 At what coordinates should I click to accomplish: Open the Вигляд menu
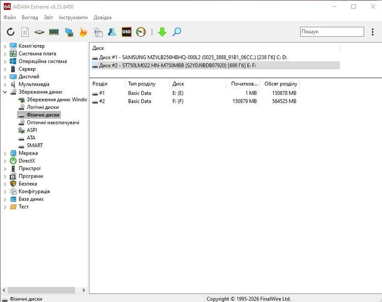coord(30,18)
